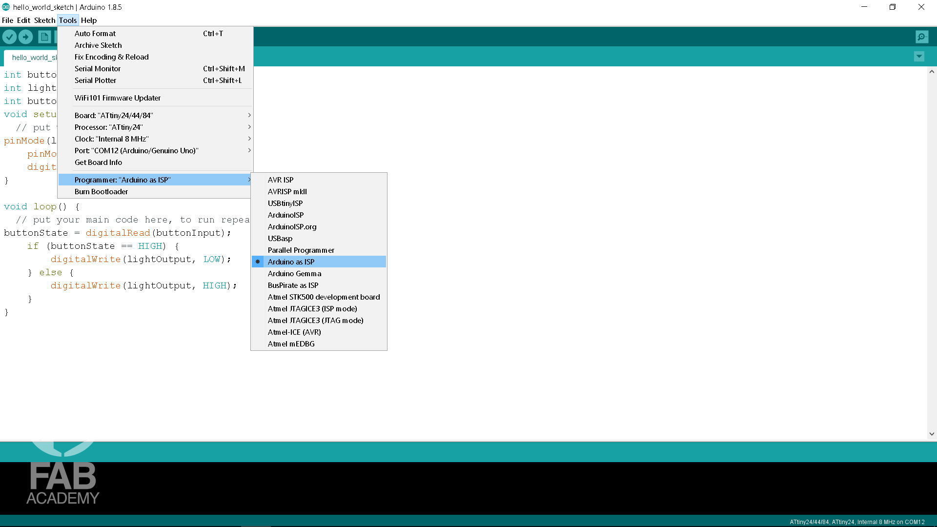
Task: Open the Help menu
Action: point(89,20)
